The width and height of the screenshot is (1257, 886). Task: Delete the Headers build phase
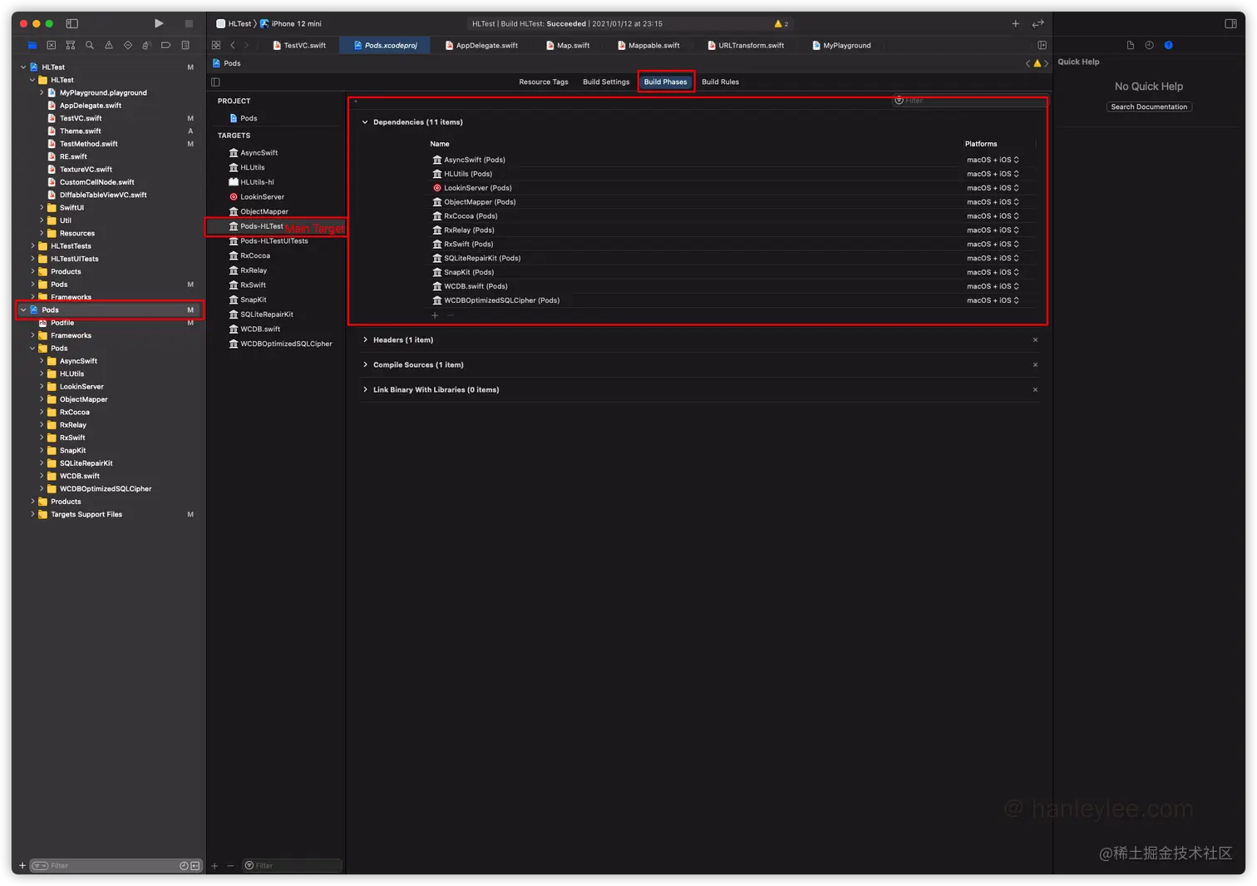1035,340
